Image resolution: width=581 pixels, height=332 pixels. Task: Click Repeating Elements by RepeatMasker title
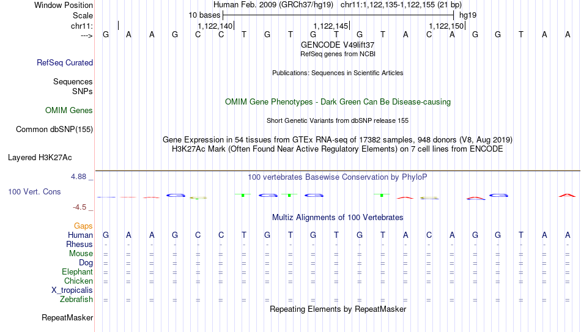tap(338, 309)
